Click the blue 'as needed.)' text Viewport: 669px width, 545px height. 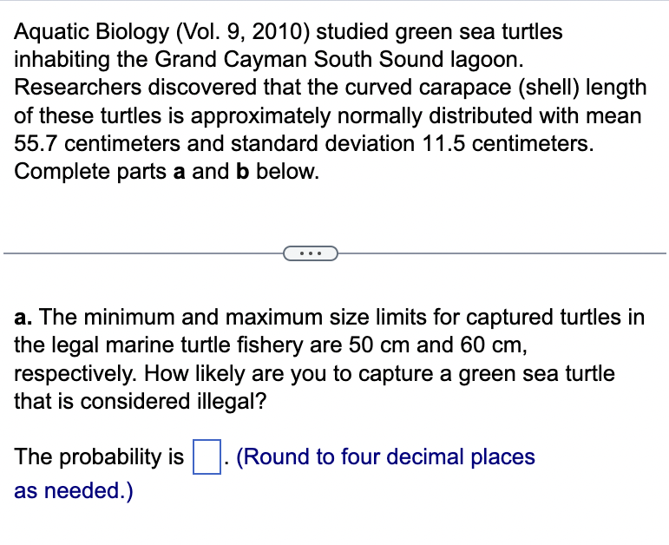tap(74, 490)
